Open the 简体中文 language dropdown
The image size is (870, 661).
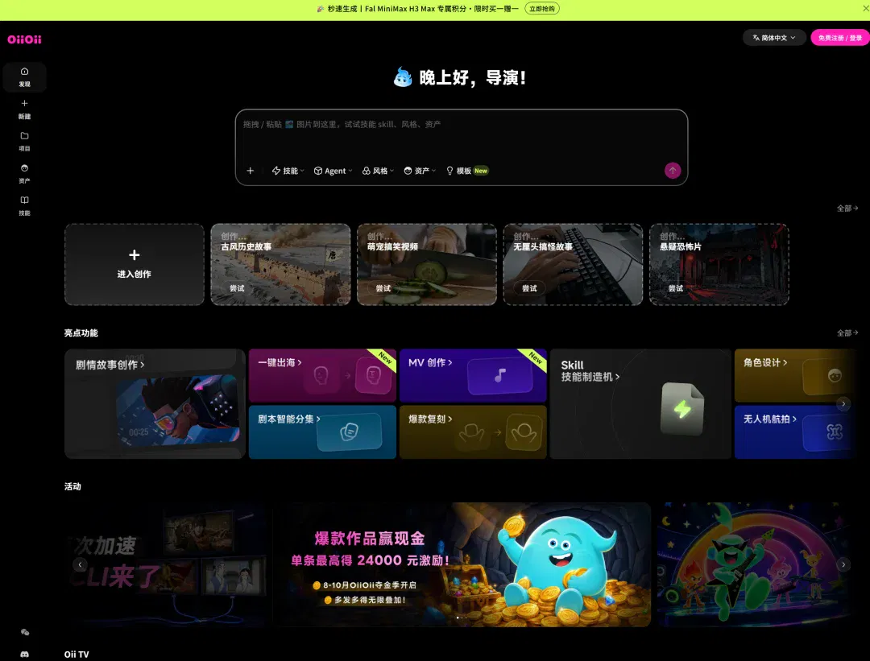coord(774,38)
